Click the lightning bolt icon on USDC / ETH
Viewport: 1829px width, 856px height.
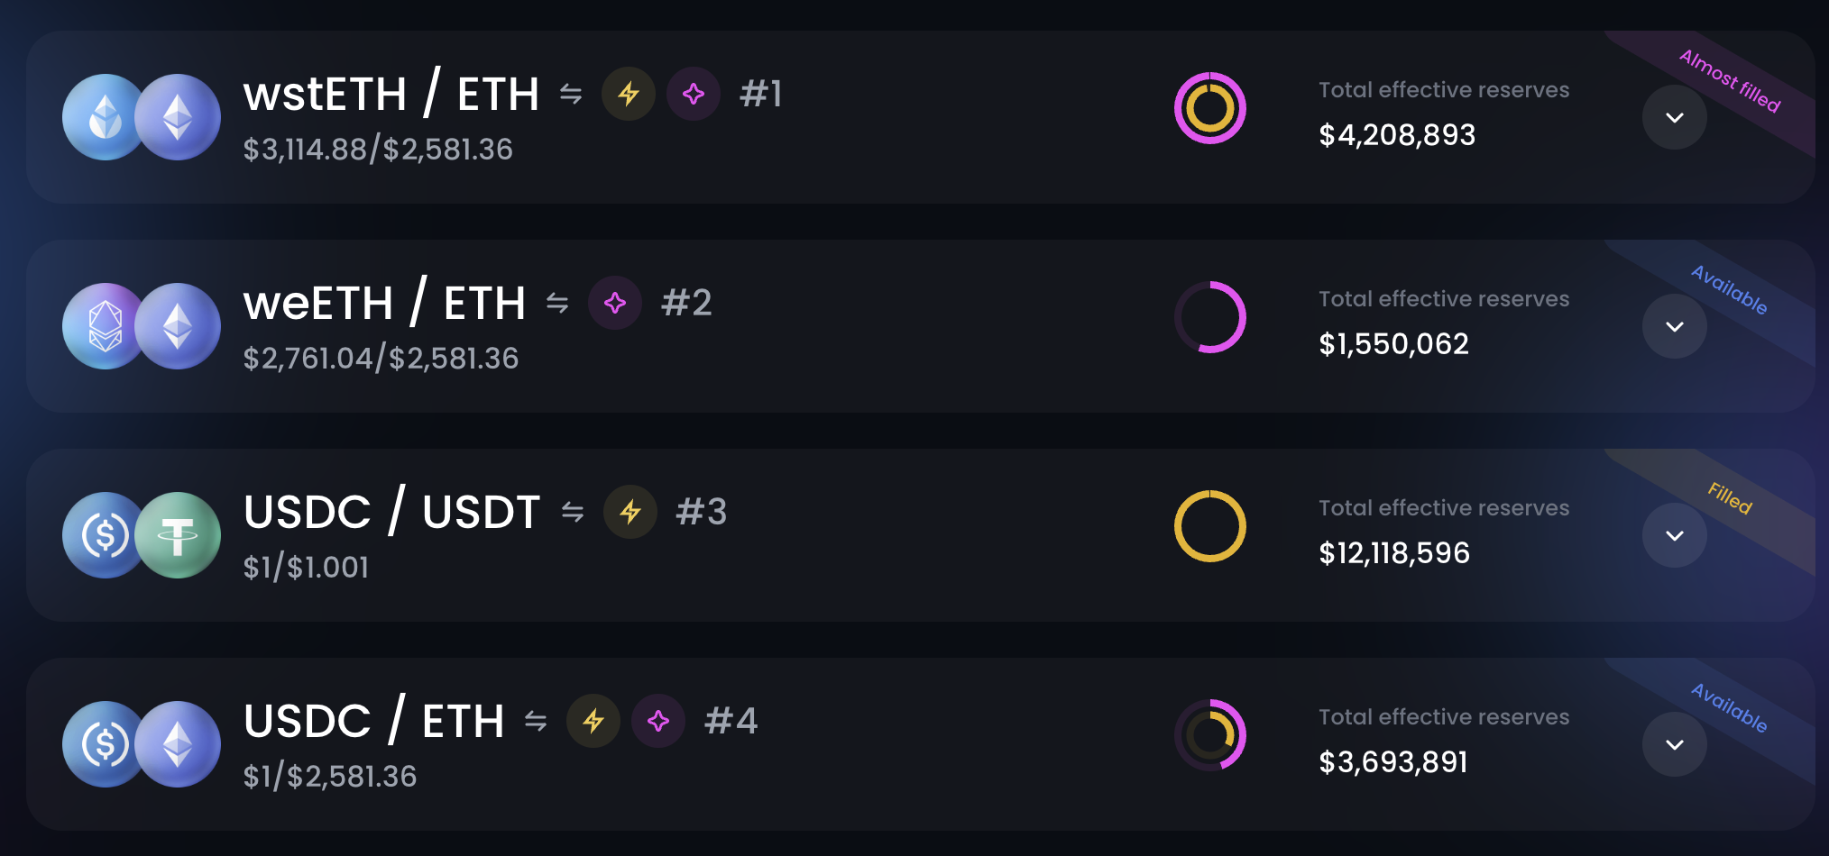pyautogui.click(x=593, y=721)
